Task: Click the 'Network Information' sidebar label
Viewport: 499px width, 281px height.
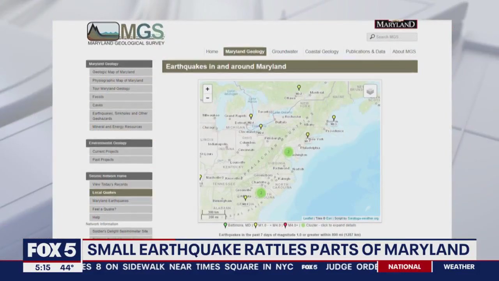Action: pyautogui.click(x=102, y=224)
